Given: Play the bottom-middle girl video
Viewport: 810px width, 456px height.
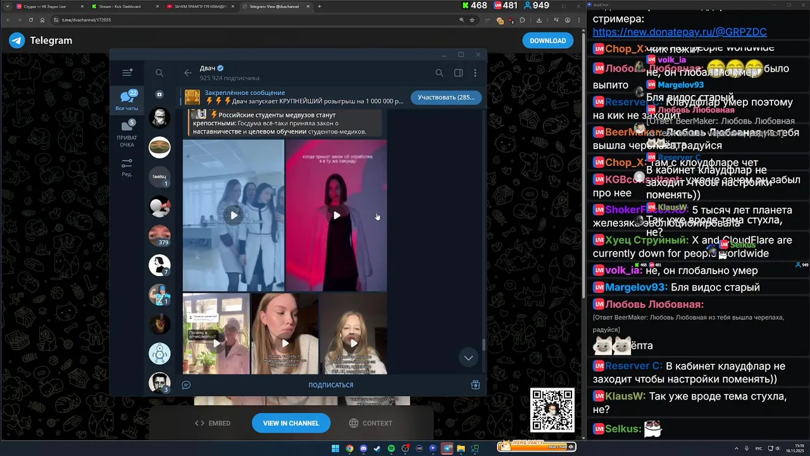Looking at the screenshot, I should pos(285,343).
